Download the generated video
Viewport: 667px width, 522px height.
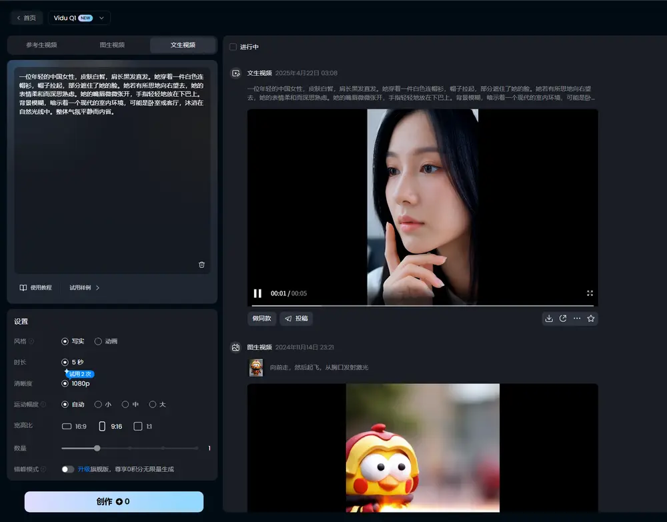[x=549, y=319]
